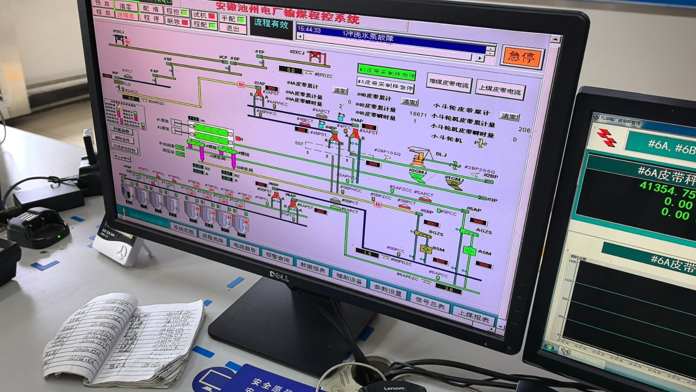Click 清零 beside #4B皮带累计

pos(409,101)
